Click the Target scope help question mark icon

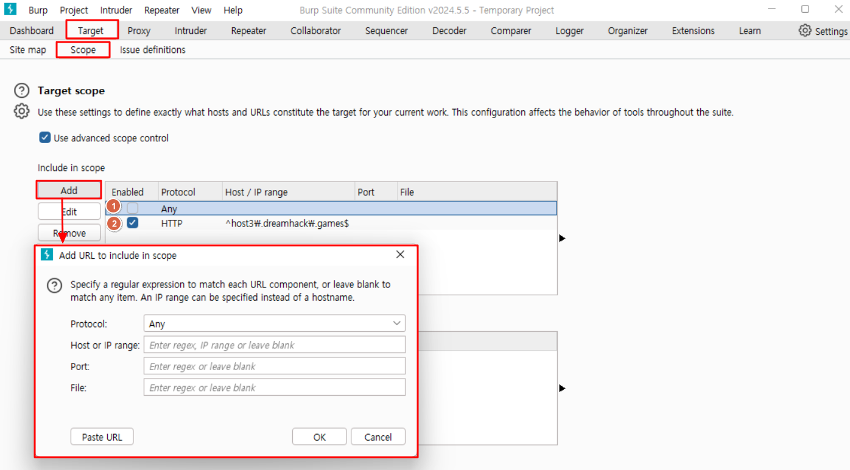(x=22, y=91)
